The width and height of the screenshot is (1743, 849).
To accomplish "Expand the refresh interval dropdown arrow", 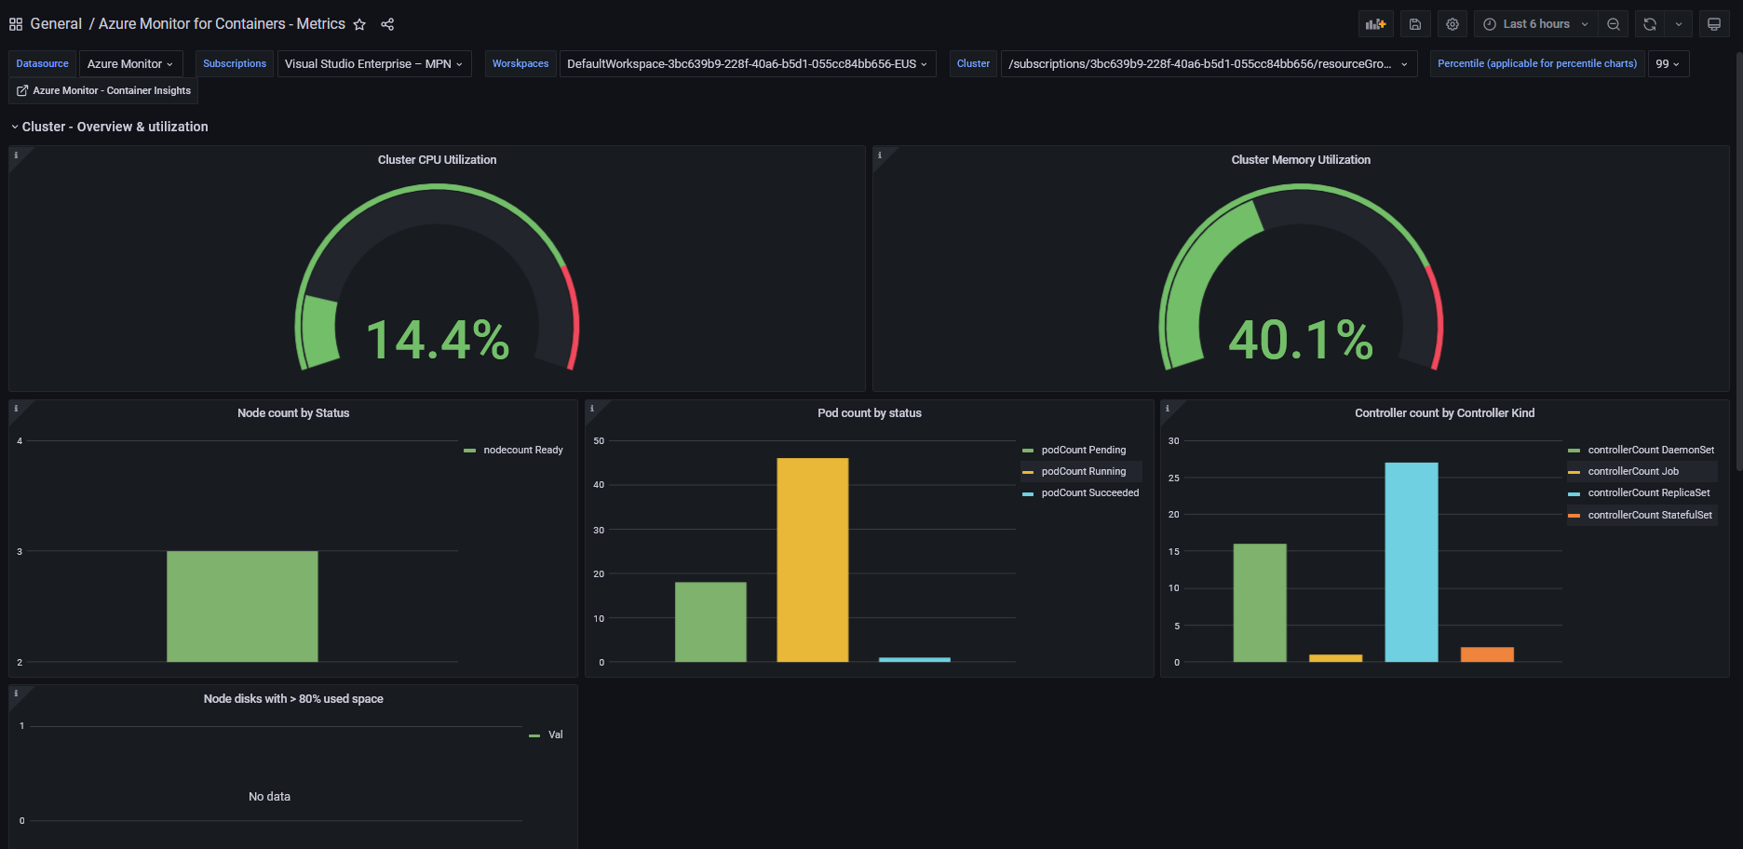I will click(x=1679, y=24).
